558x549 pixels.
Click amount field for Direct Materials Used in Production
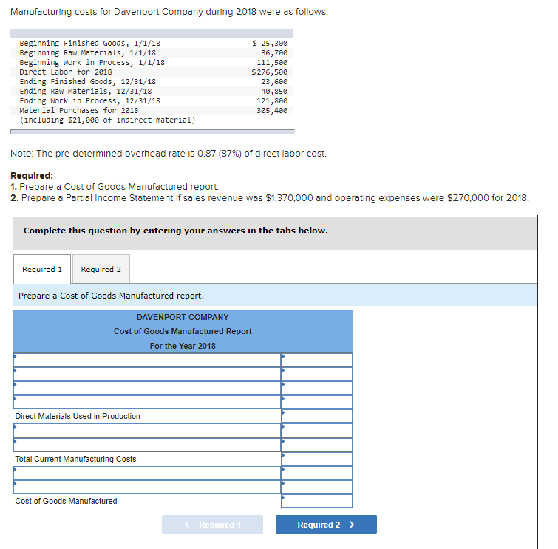tap(317, 416)
